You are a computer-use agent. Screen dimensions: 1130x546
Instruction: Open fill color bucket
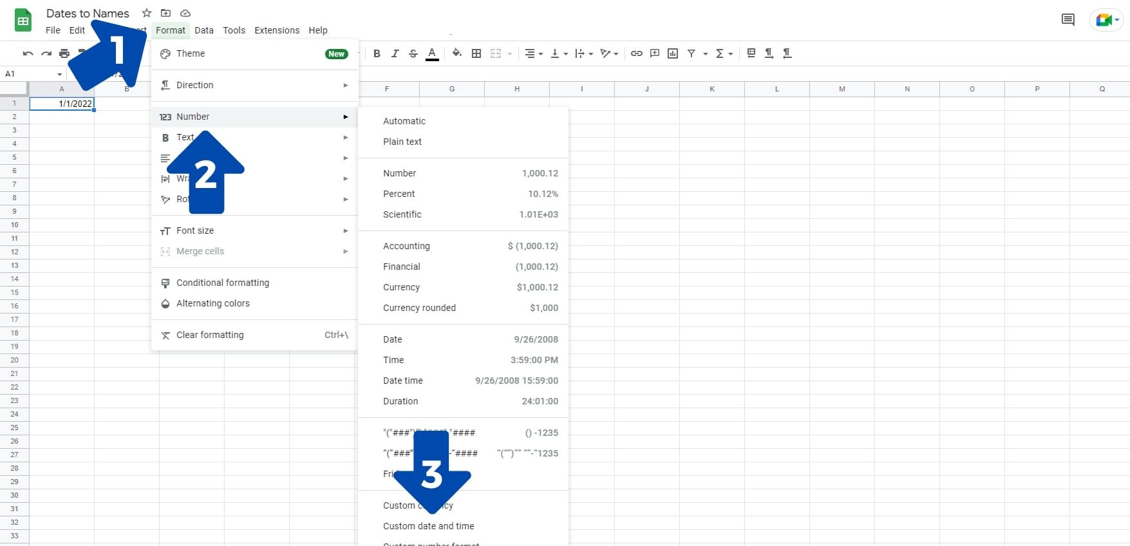click(x=457, y=53)
